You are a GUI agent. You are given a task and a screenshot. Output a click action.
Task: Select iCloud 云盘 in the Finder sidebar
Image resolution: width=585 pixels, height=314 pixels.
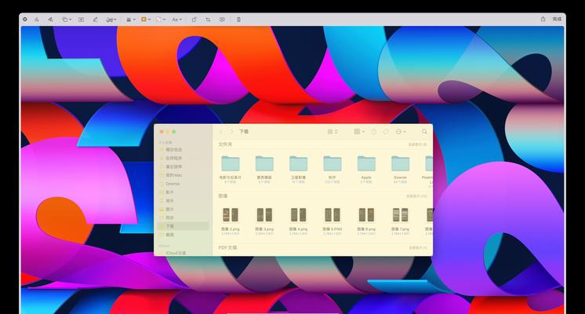click(x=183, y=253)
